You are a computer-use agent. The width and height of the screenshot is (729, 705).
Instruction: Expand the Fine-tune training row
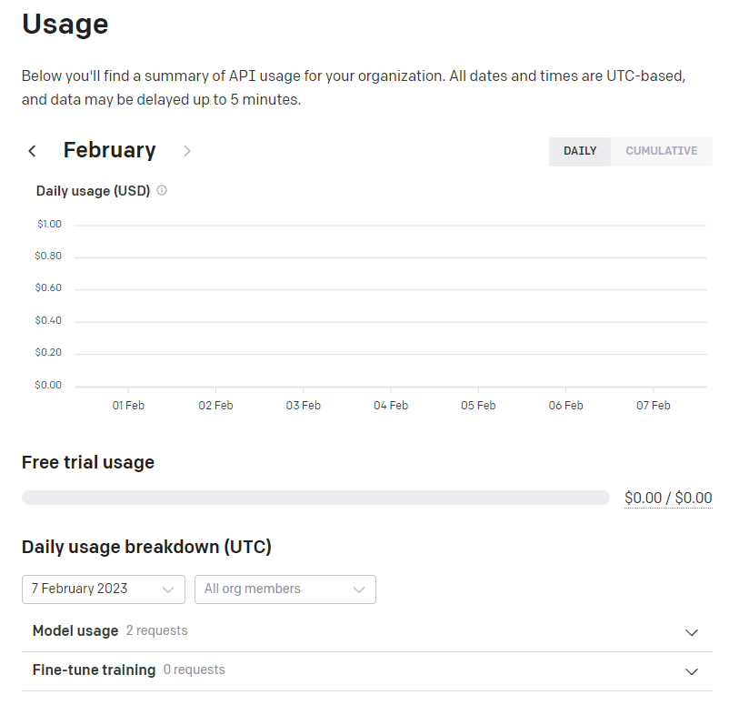click(x=367, y=670)
